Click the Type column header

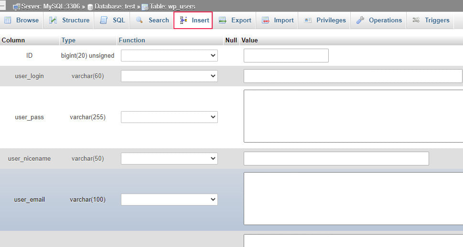point(68,41)
